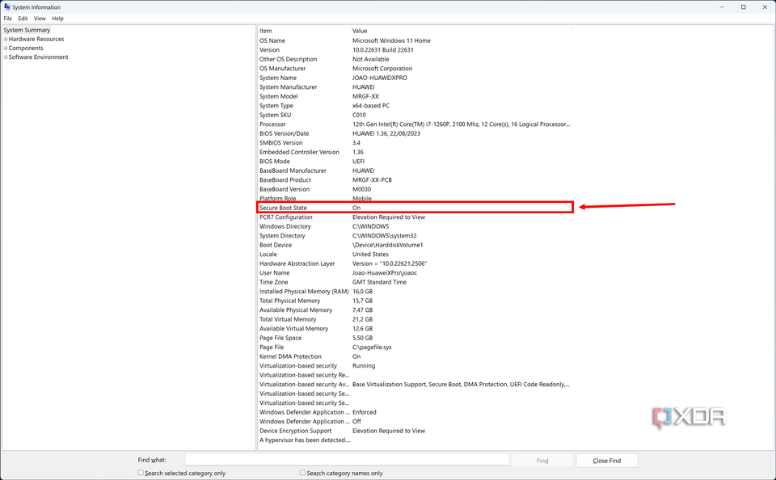Select Available Physical Memory row
This screenshot has width=776, height=480.
pyautogui.click(x=415, y=309)
